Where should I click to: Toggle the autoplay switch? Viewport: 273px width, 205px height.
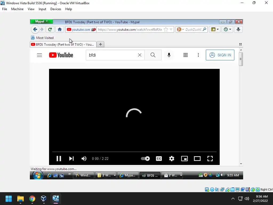(x=145, y=159)
